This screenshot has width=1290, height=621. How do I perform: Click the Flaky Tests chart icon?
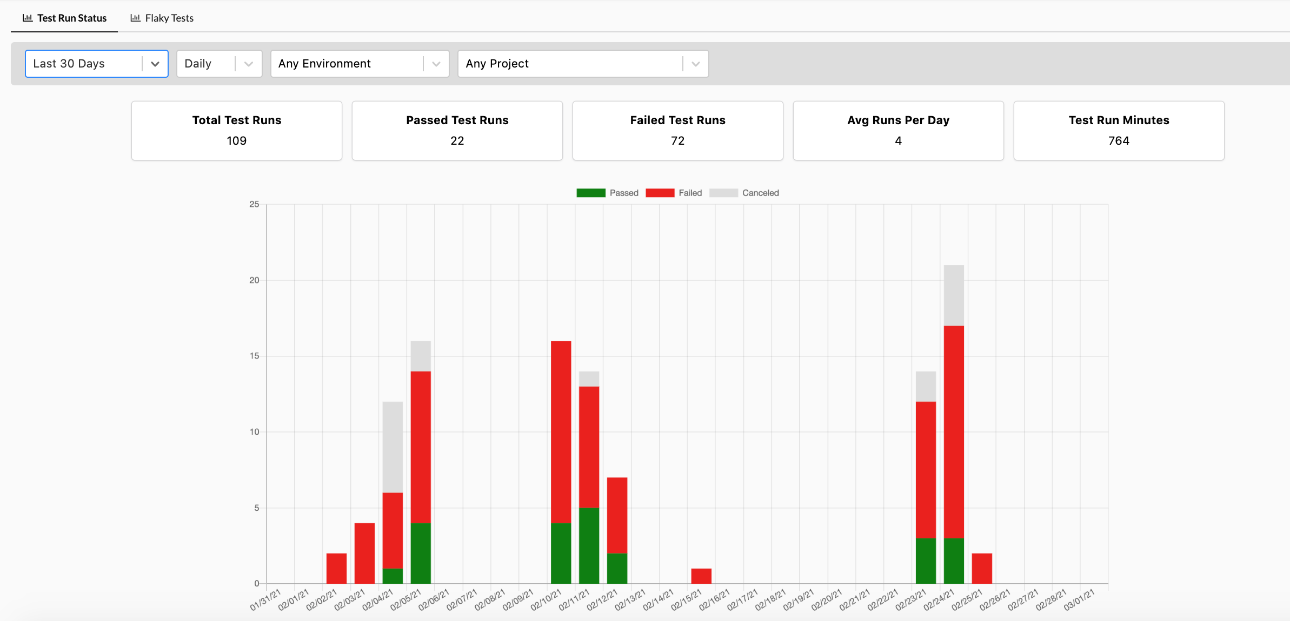pos(135,18)
